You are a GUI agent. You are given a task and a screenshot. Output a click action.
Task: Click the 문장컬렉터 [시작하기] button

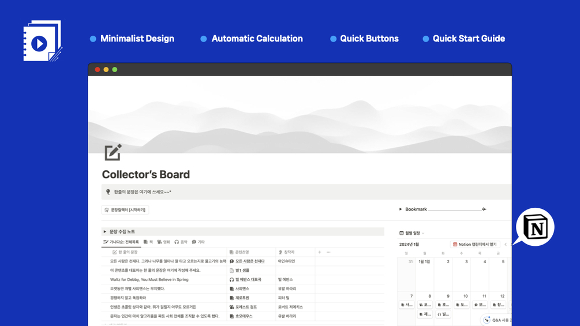point(125,210)
